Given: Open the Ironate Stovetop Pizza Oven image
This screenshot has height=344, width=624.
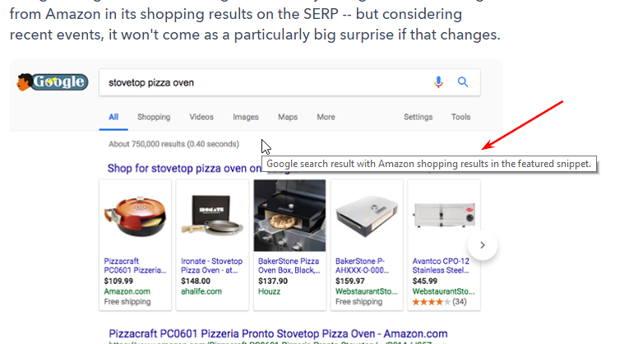Looking at the screenshot, I should point(212,216).
